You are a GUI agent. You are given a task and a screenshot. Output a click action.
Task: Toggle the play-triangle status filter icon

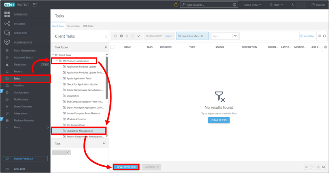tap(127, 36)
